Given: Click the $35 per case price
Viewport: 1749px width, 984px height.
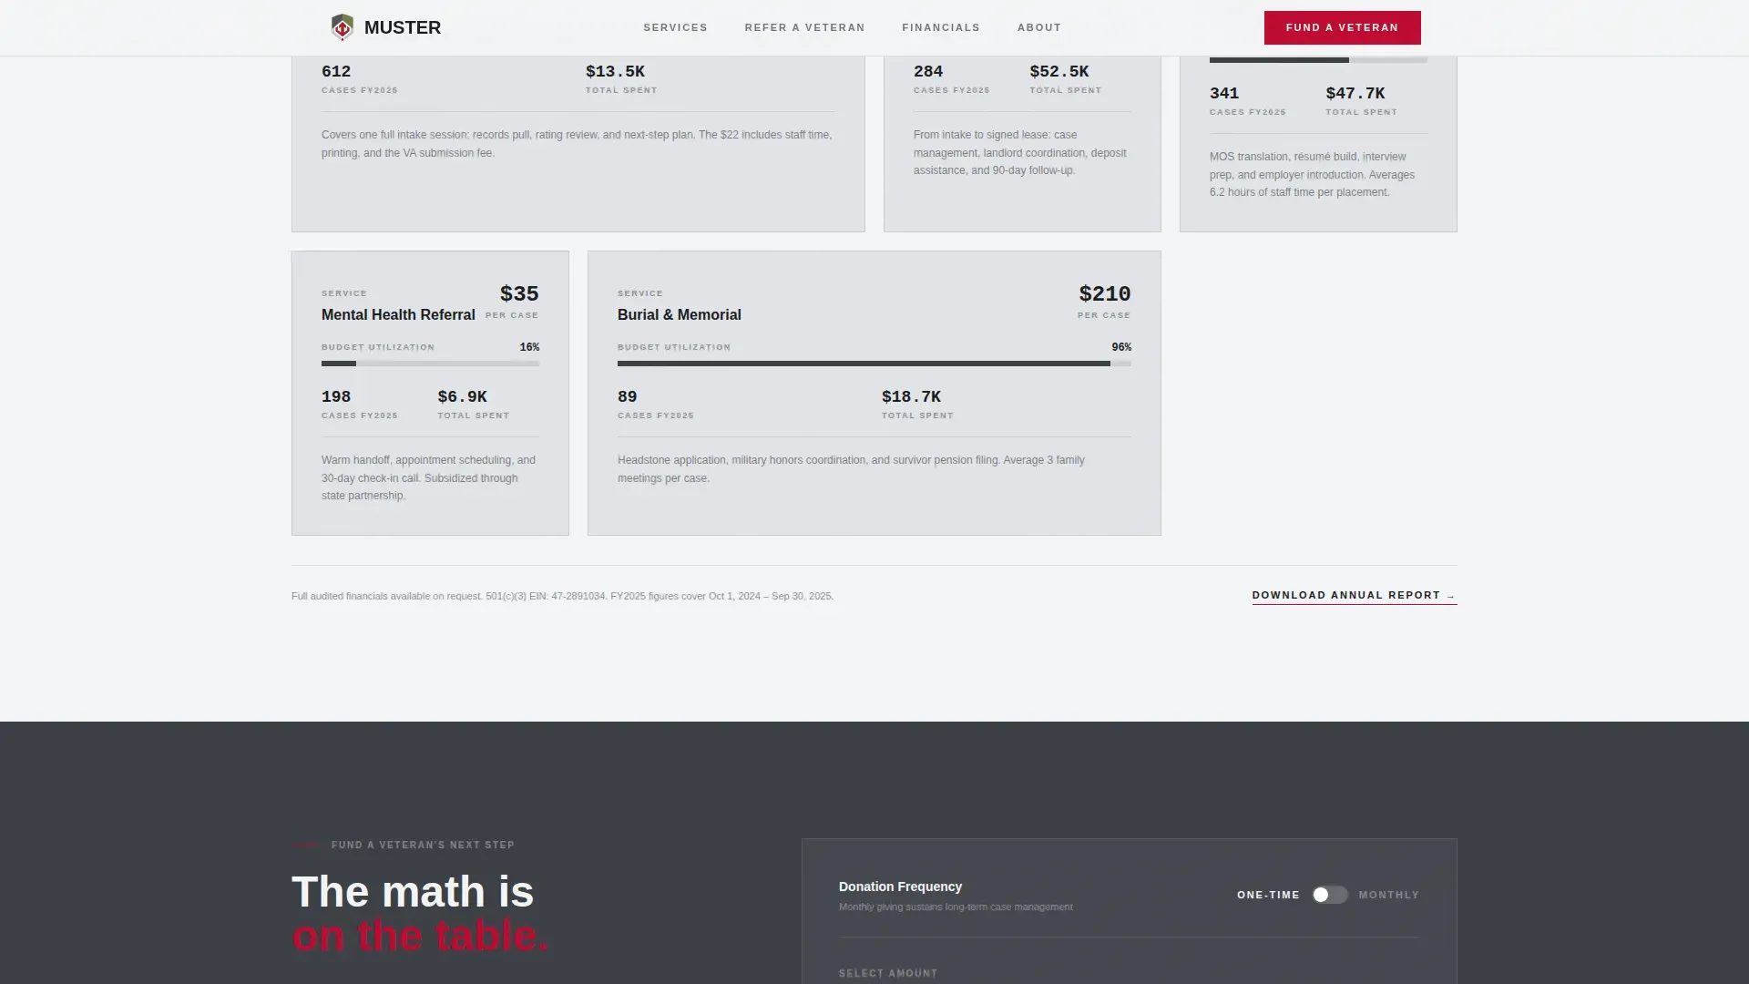Looking at the screenshot, I should click(519, 294).
